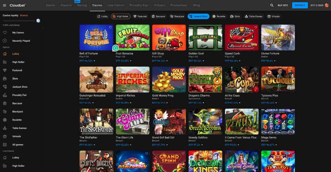Click the BUY BTC link

[283, 5]
